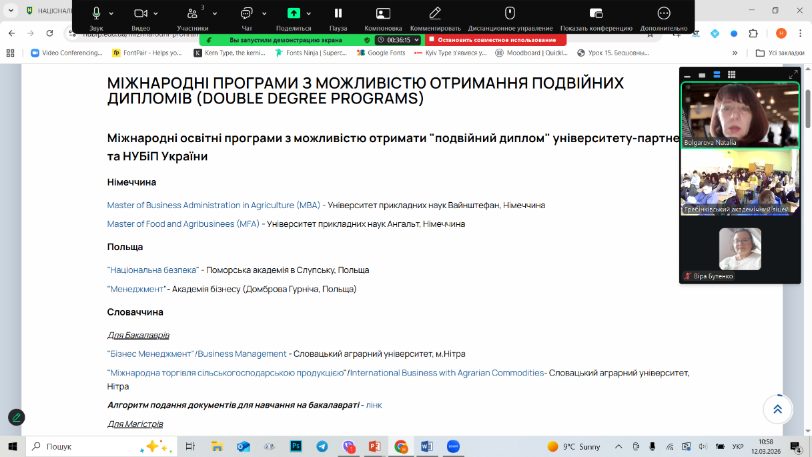The width and height of the screenshot is (812, 457).
Task: Open Master of Food and Agribusinees link
Action: (183, 224)
